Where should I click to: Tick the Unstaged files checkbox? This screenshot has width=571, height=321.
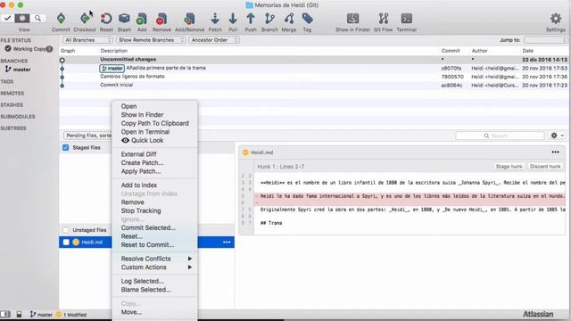tap(65, 230)
